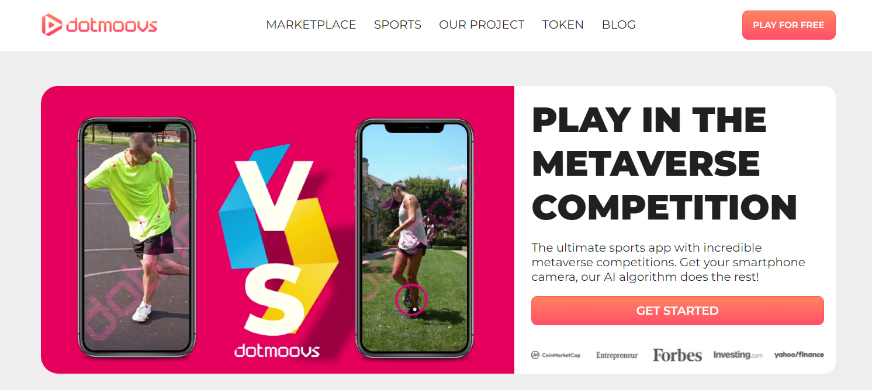Select the Forbes logo

click(677, 355)
